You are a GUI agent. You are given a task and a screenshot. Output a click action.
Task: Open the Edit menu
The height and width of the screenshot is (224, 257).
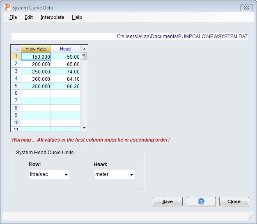tap(29, 17)
